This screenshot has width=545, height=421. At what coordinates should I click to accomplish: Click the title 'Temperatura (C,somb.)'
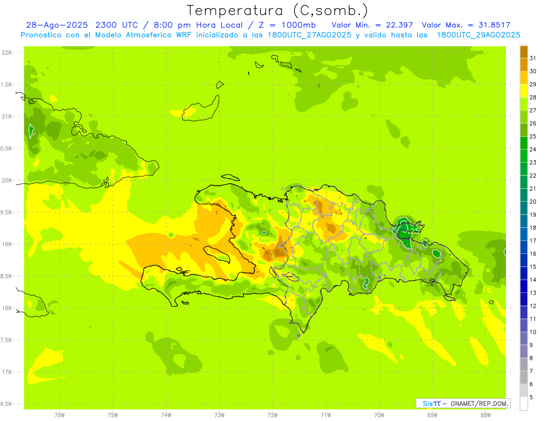277,10
